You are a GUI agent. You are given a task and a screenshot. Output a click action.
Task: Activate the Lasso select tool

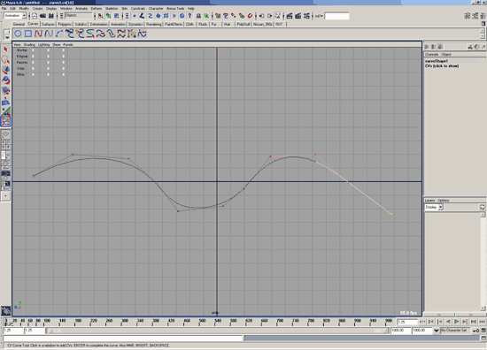(x=5, y=59)
